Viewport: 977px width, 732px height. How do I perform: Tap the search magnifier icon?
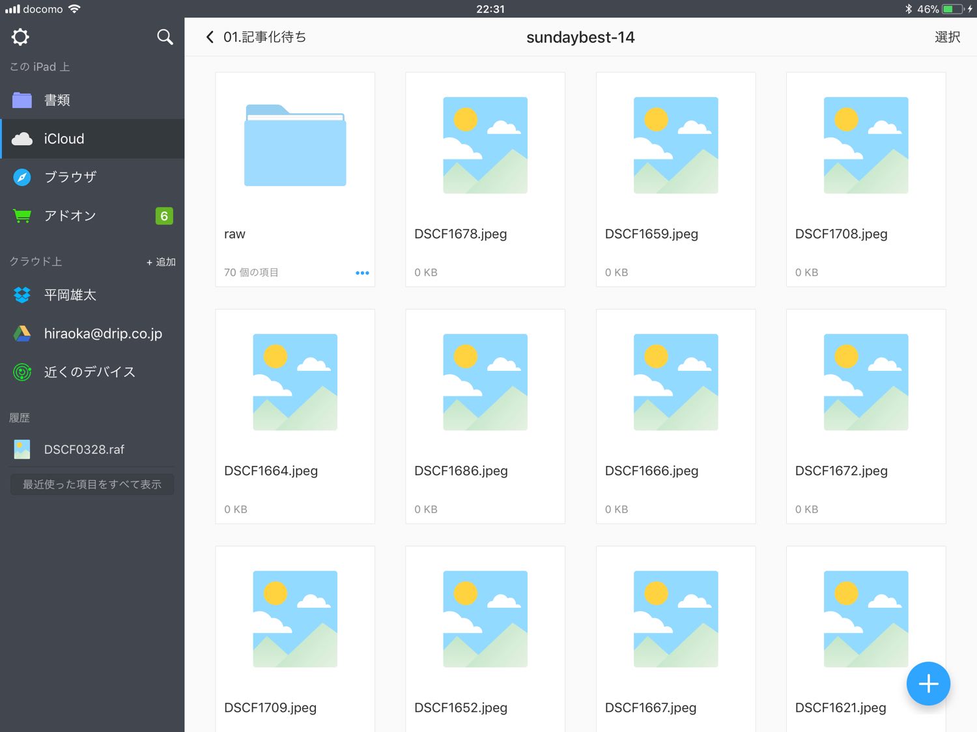pos(165,37)
